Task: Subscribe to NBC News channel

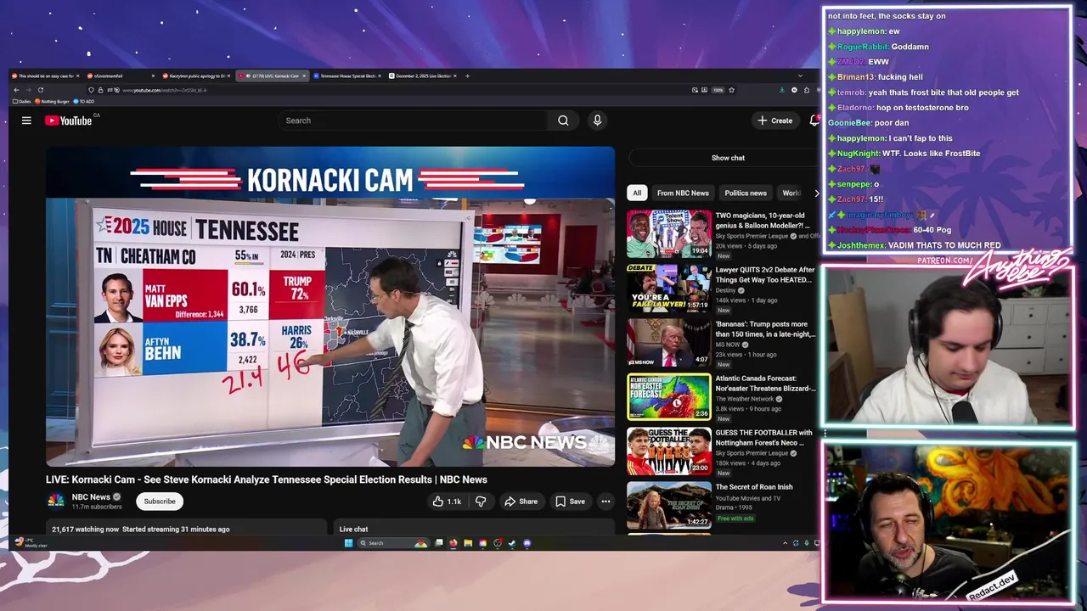Action: (160, 502)
